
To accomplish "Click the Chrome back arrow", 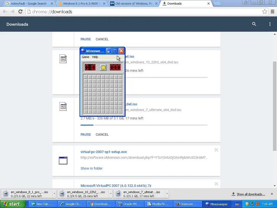I will point(5,12).
